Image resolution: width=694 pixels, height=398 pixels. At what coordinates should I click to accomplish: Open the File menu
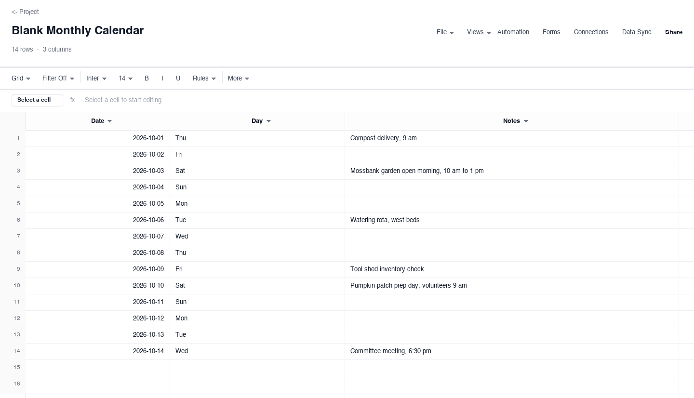(445, 32)
